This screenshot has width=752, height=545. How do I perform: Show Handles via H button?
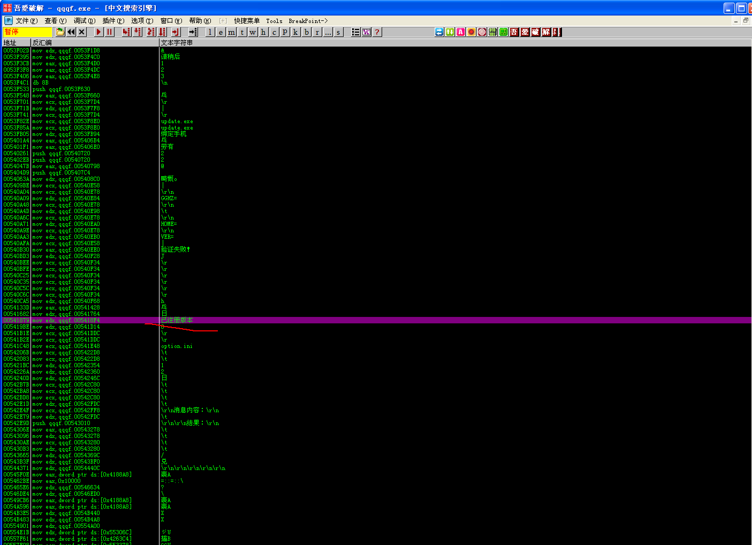pyautogui.click(x=264, y=32)
